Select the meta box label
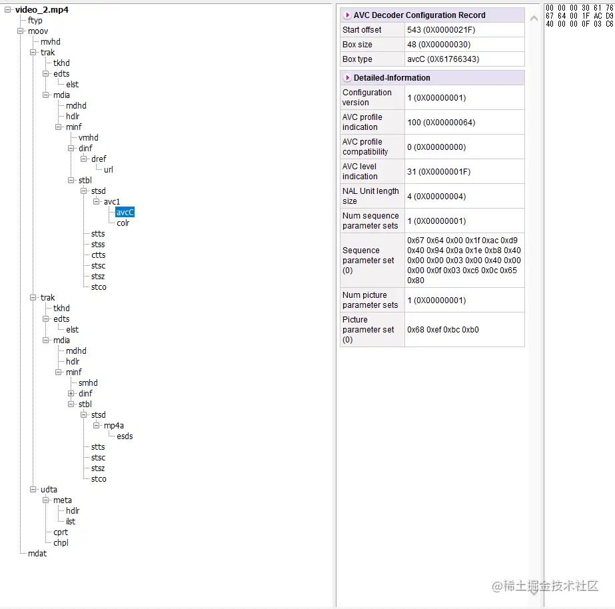 point(63,500)
